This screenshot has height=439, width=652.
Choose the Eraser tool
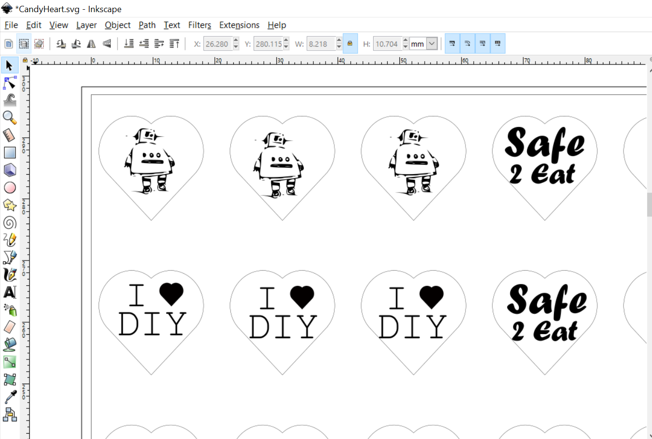point(10,327)
